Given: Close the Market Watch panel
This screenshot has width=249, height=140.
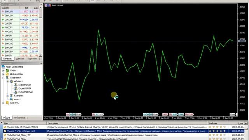Looking at the screenshot, I should point(41,4).
